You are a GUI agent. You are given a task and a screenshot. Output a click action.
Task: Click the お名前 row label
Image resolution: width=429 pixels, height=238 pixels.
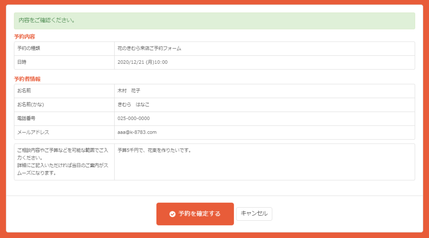coord(24,91)
